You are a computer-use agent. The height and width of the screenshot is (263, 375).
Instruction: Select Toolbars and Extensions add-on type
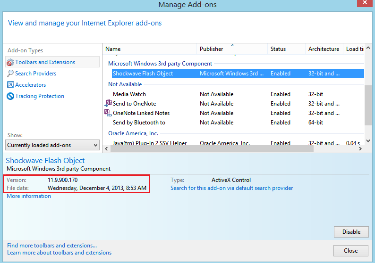click(52, 62)
